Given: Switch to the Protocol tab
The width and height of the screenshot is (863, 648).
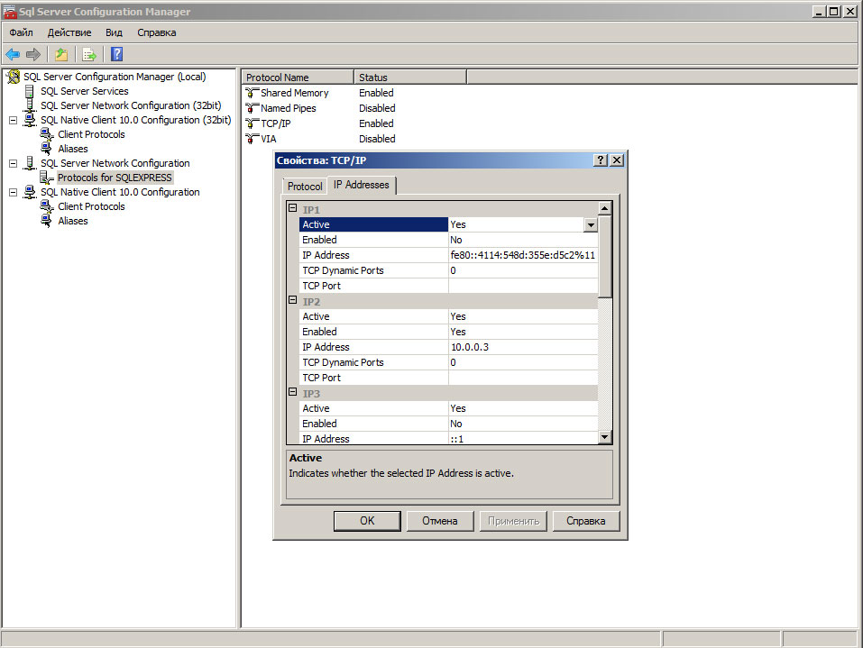Looking at the screenshot, I should pyautogui.click(x=305, y=187).
